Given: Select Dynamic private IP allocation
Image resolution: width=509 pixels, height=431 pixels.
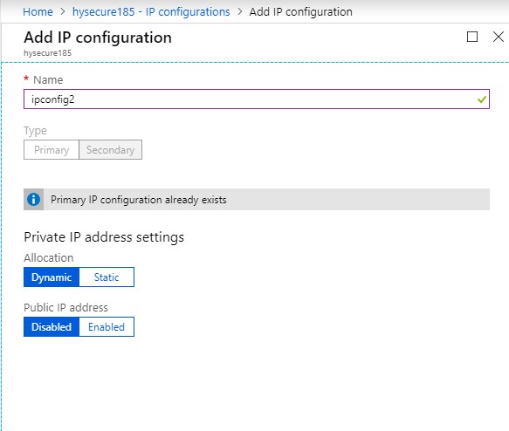Looking at the screenshot, I should tap(52, 277).
